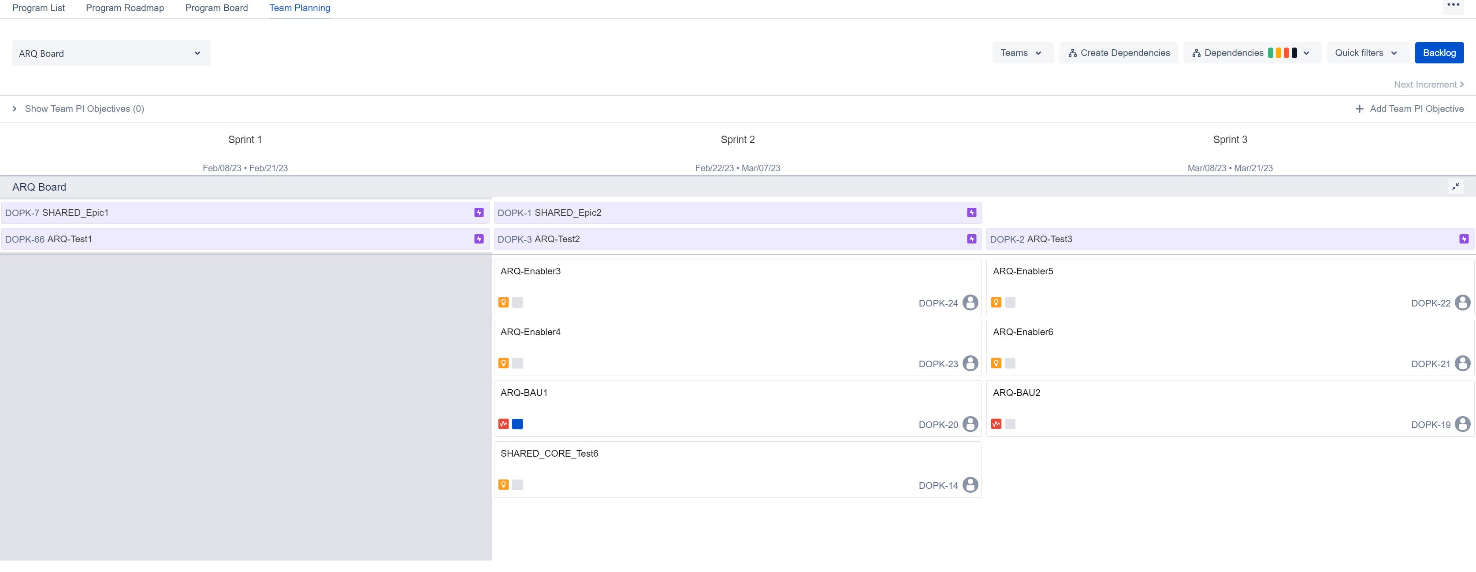Screen dimensions: 1476x572
Task: Click the assignee avatar on DOPK-19 card
Action: 1463,424
